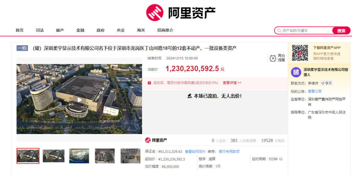Viewport: 352px width, 175px height.
Task: Select the 海关 navigation item
Action: click(x=141, y=30)
